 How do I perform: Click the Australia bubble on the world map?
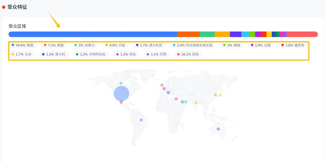(218, 129)
